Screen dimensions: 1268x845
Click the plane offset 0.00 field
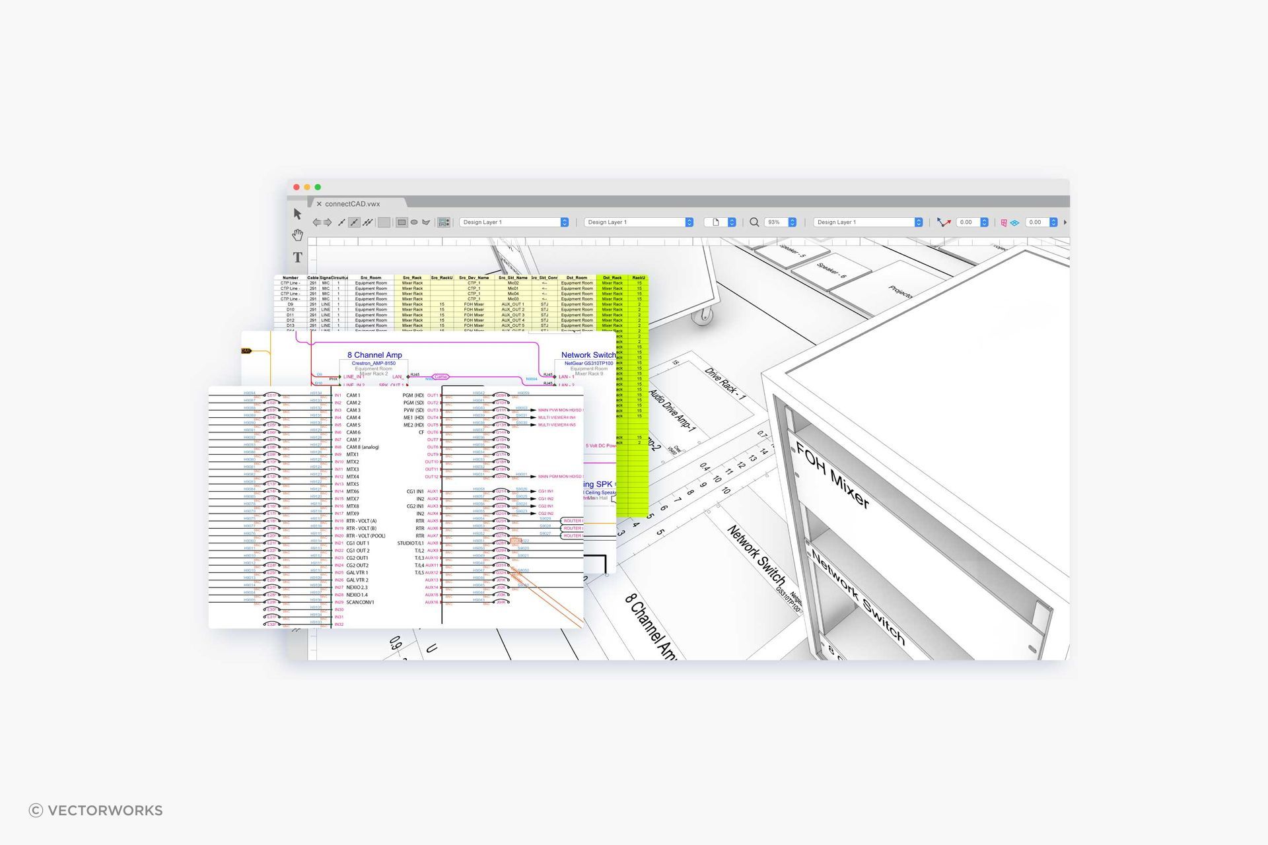pyautogui.click(x=1037, y=222)
